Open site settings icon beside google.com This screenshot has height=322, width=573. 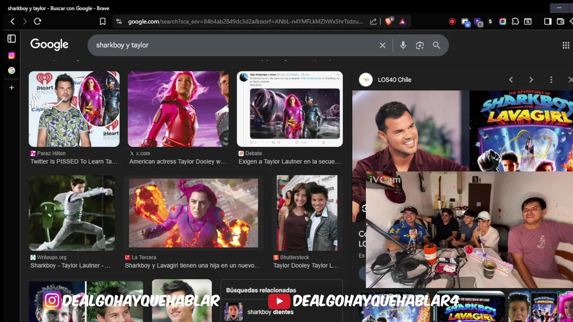coord(119,21)
